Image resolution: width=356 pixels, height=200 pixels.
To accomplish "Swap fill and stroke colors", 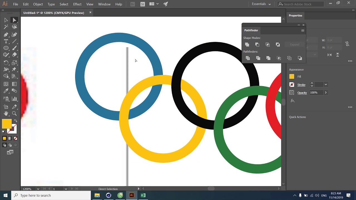I will point(16,121).
